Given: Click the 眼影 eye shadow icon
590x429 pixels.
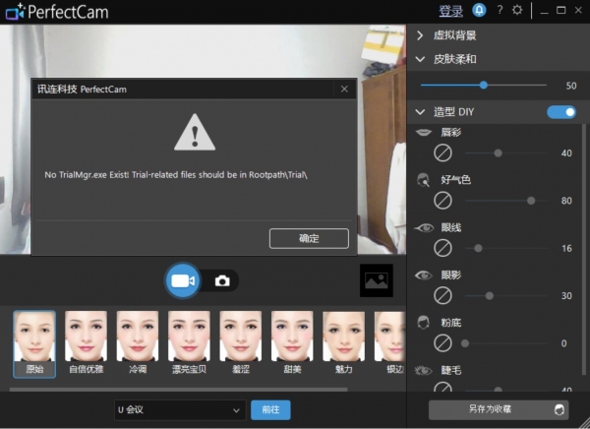Looking at the screenshot, I should [x=424, y=275].
